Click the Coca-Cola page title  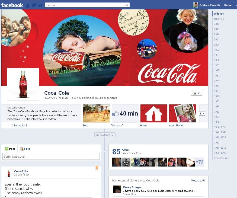56,93
